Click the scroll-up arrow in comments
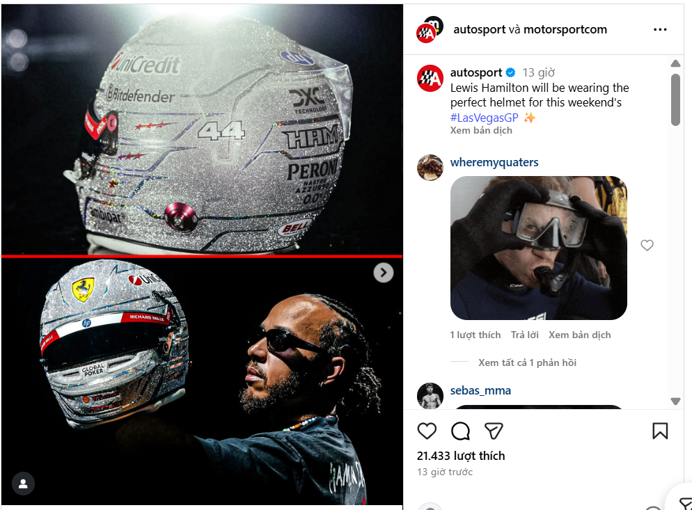692x510 pixels. tap(675, 63)
